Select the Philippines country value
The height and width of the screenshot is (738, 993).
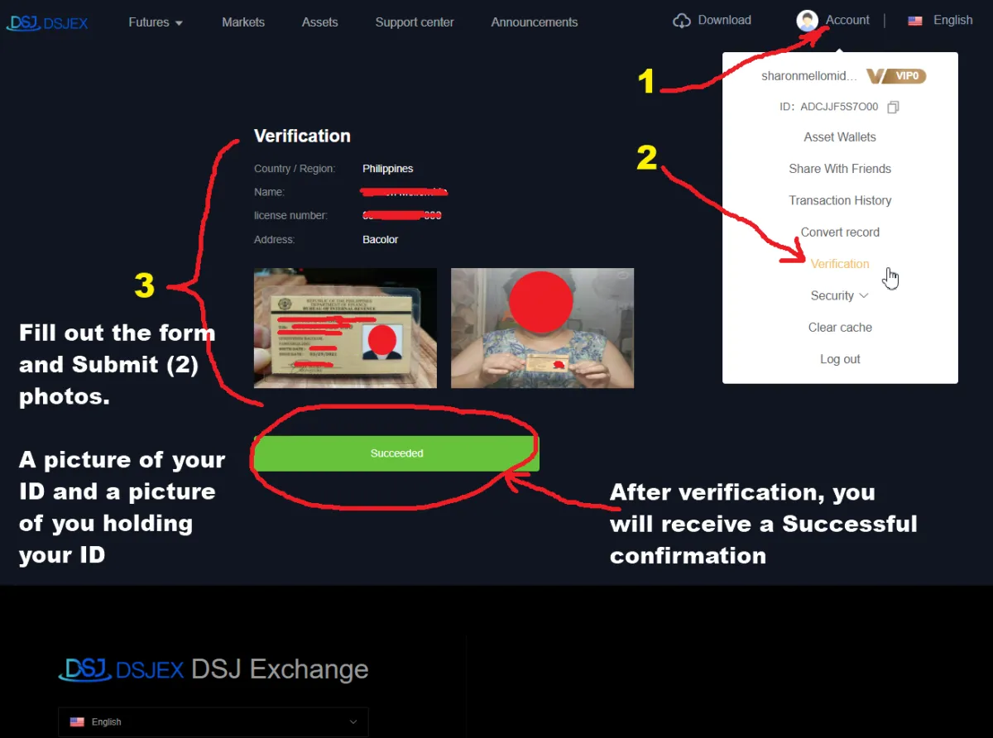388,169
